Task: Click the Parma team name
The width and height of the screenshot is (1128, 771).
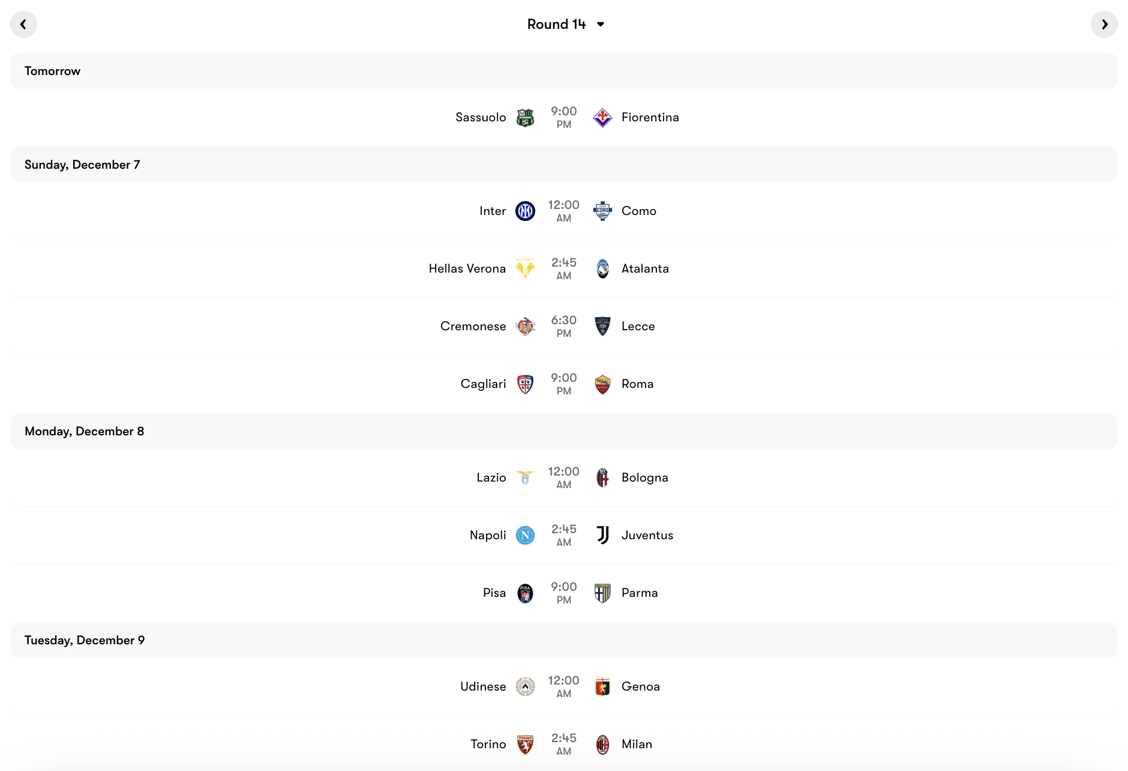Action: 640,593
